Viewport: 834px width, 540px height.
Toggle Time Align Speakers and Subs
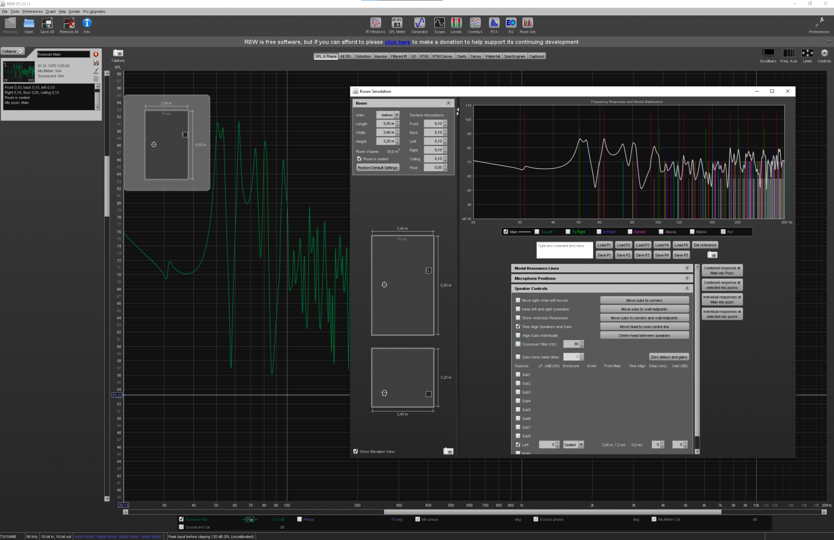[x=518, y=326]
